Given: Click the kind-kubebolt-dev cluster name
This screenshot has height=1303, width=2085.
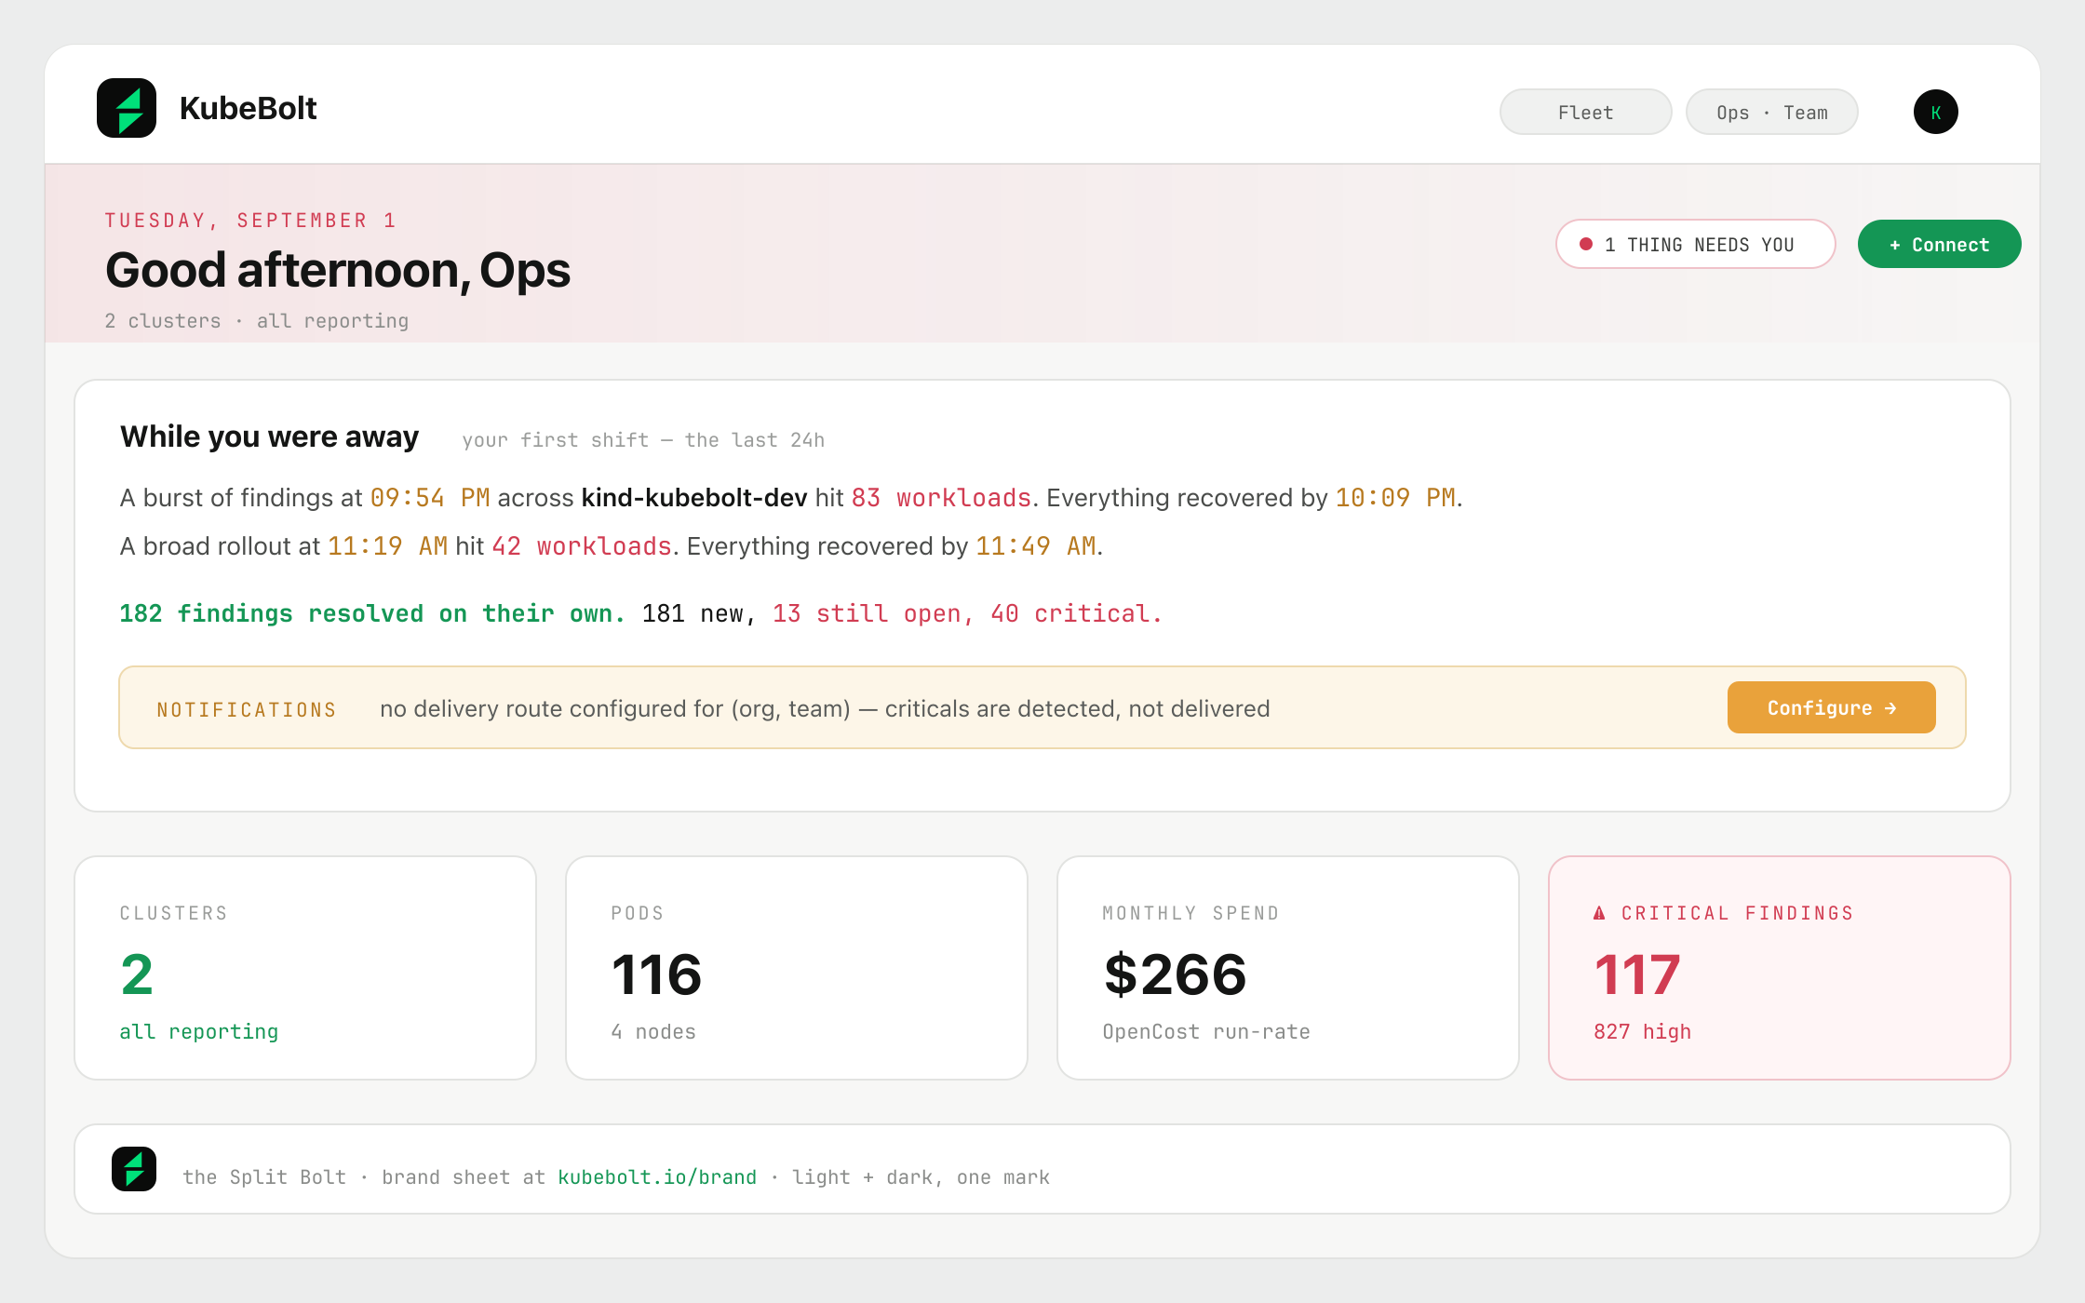Looking at the screenshot, I should coord(693,498).
